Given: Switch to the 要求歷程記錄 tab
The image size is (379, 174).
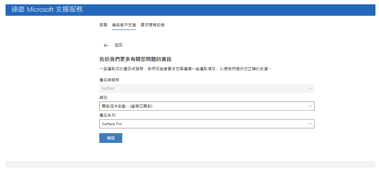Looking at the screenshot, I should 153,25.
